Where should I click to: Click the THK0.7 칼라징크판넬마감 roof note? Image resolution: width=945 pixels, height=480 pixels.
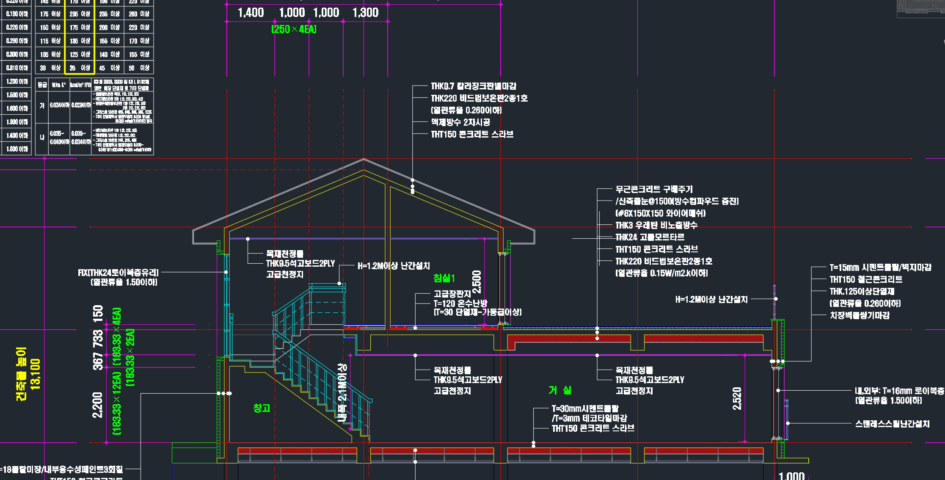(x=474, y=86)
